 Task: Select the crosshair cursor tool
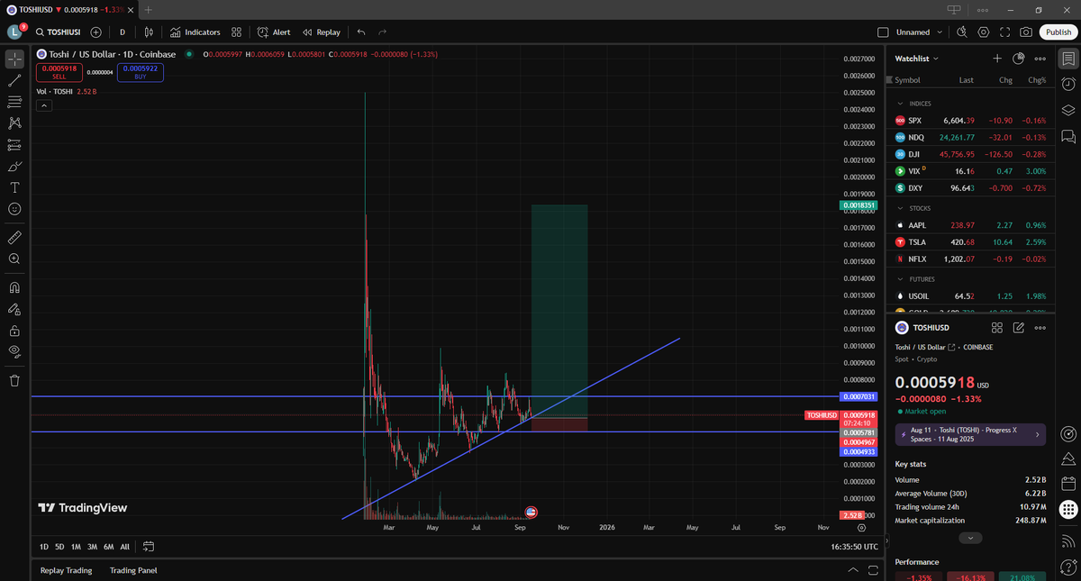tap(14, 59)
